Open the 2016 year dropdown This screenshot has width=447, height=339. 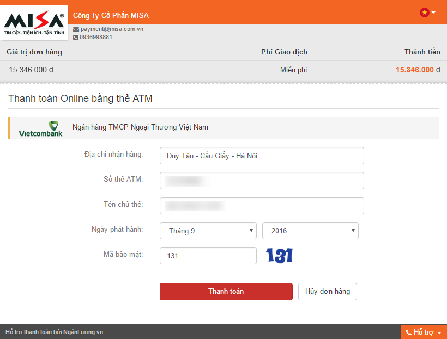click(x=310, y=231)
